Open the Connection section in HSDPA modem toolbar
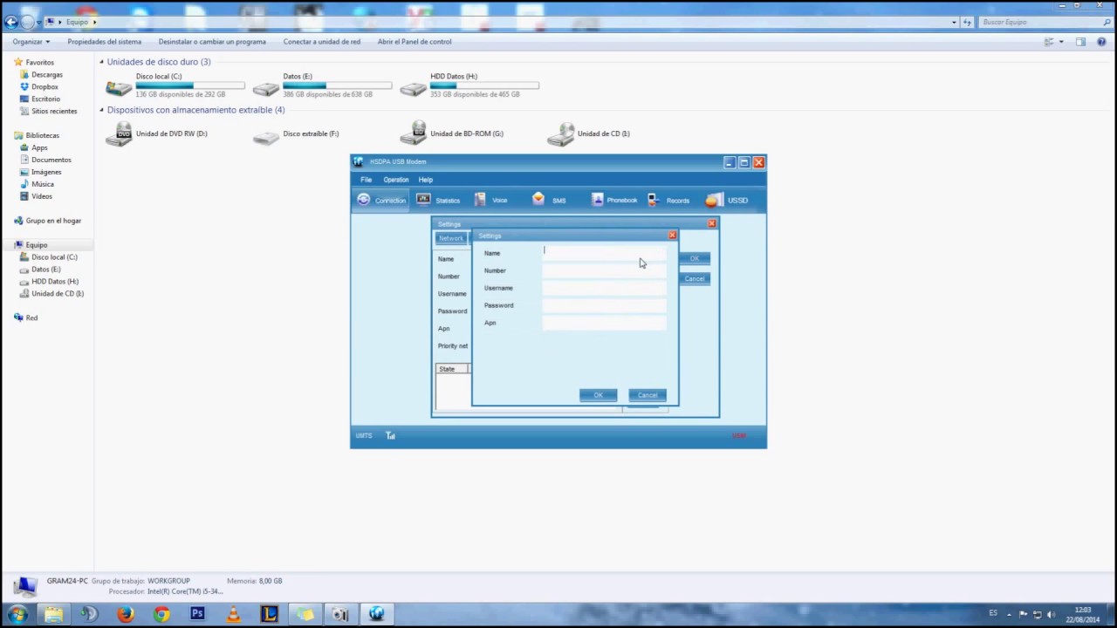The height and width of the screenshot is (628, 1117). (x=381, y=200)
